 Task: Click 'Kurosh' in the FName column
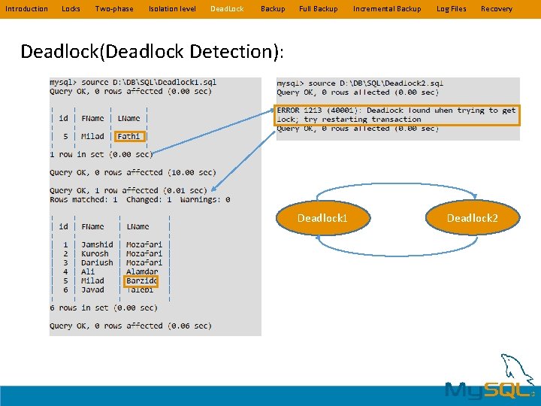pyautogui.click(x=95, y=254)
